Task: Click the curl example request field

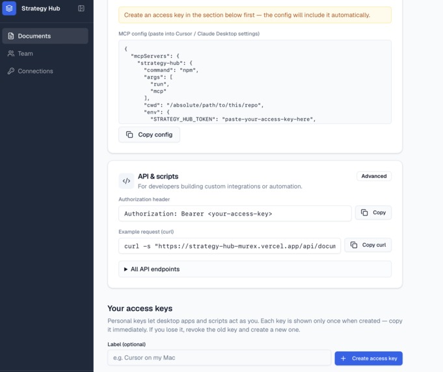Action: [x=230, y=246]
